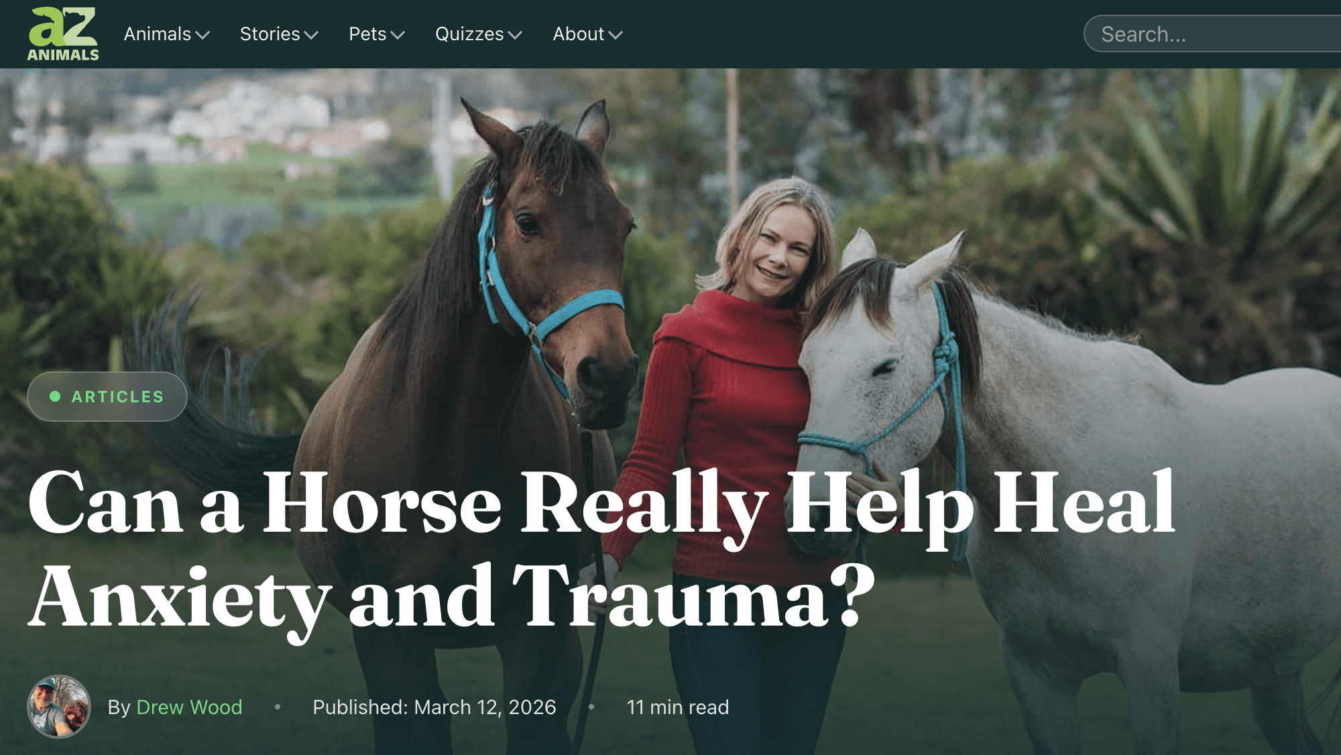The height and width of the screenshot is (755, 1341).
Task: Expand the Animals chevron arrow
Action: [202, 35]
